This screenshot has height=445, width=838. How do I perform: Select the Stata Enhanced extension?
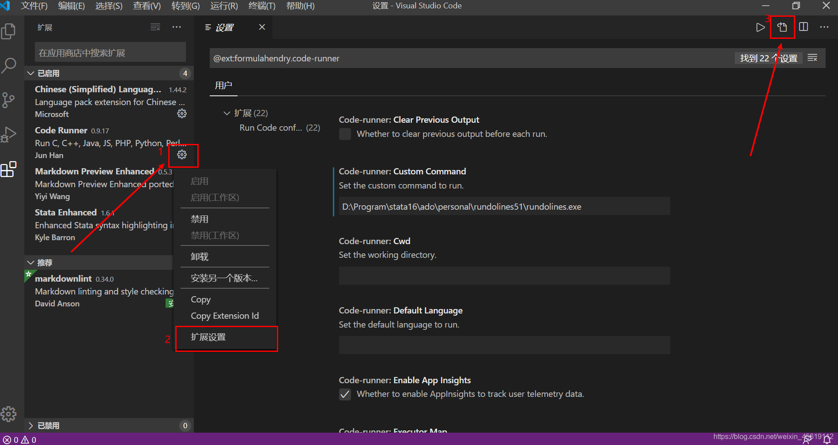99,225
